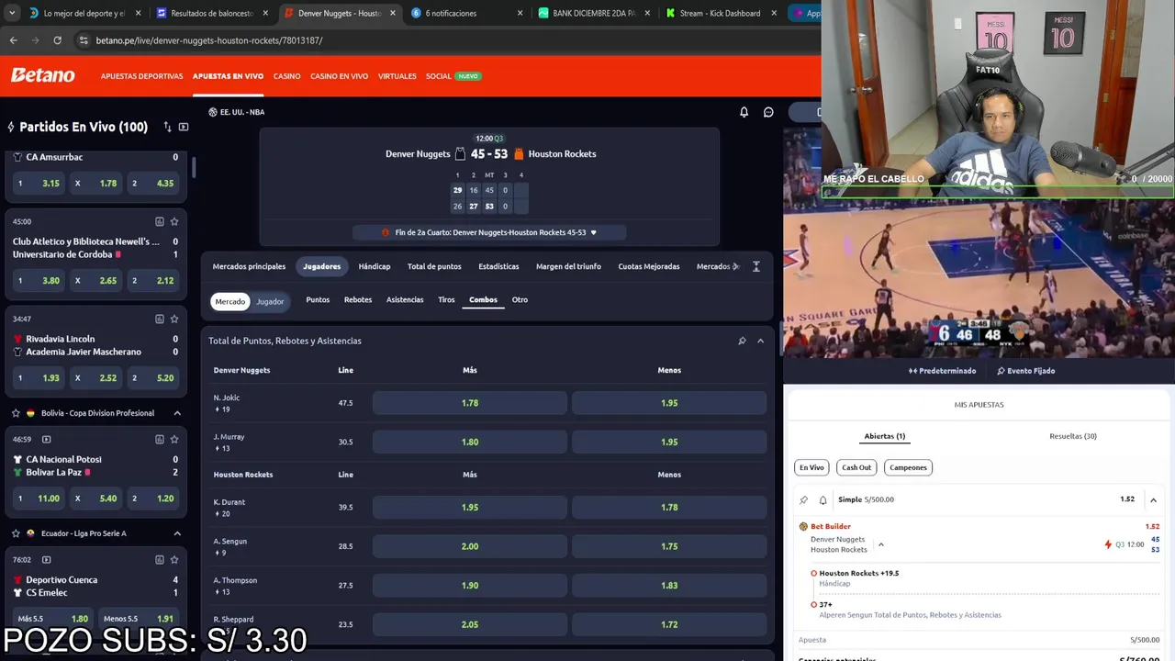Click the Betano logo
1175x661 pixels.
point(42,75)
